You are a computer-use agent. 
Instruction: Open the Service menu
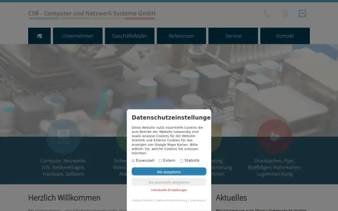click(233, 36)
